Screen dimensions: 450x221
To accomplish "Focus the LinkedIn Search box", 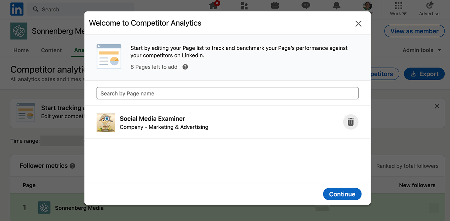I will [x=80, y=9].
